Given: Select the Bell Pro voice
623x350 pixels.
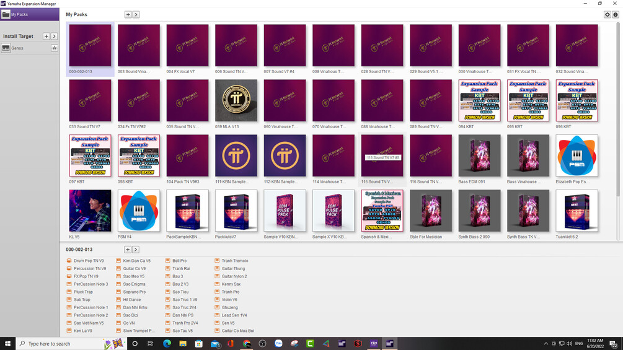Looking at the screenshot, I should (176, 261).
